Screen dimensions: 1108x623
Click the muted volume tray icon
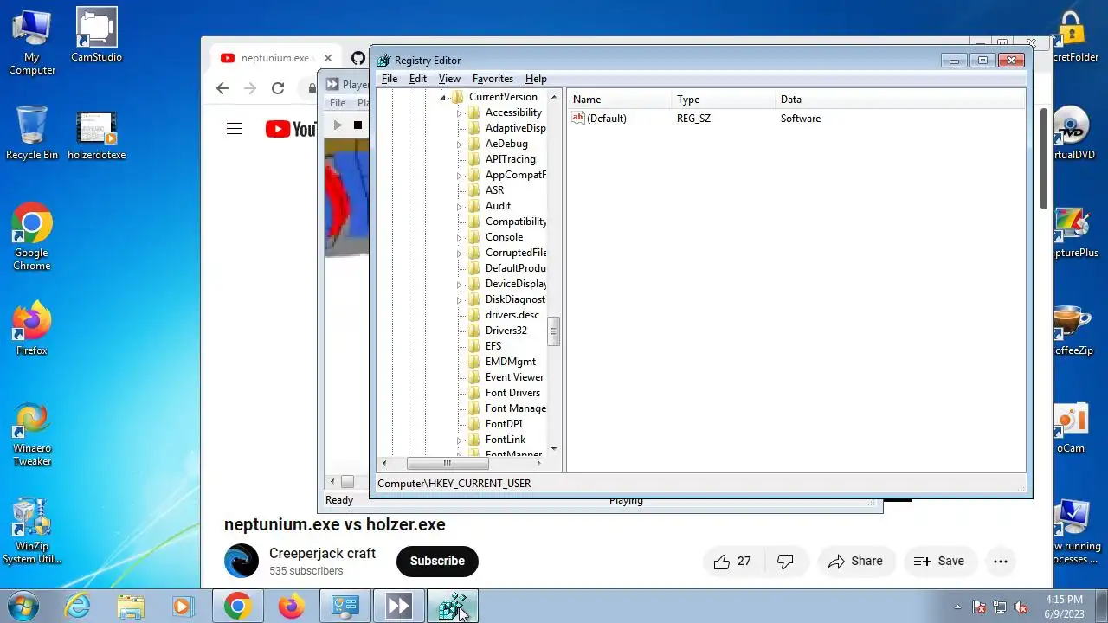point(1021,607)
